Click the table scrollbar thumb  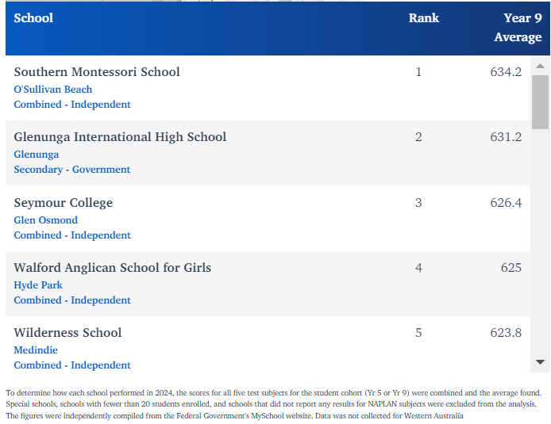tap(540, 101)
